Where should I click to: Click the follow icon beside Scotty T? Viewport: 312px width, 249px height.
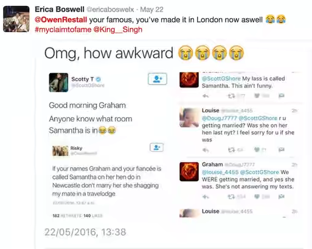pyautogui.click(x=158, y=79)
